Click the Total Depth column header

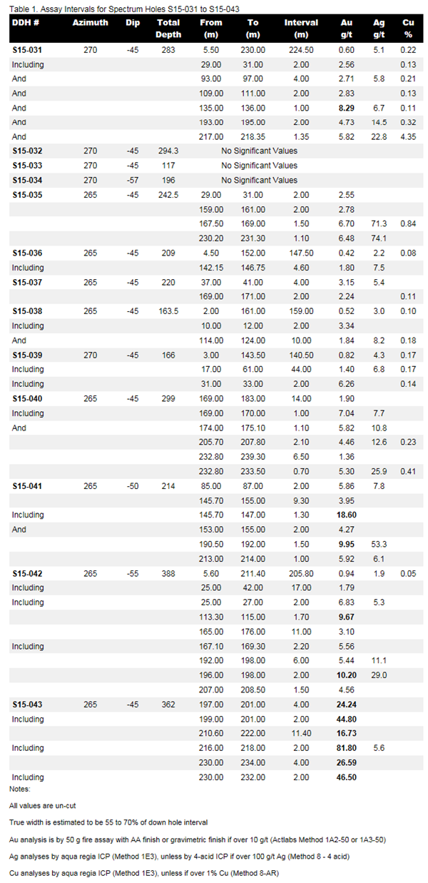click(x=168, y=28)
